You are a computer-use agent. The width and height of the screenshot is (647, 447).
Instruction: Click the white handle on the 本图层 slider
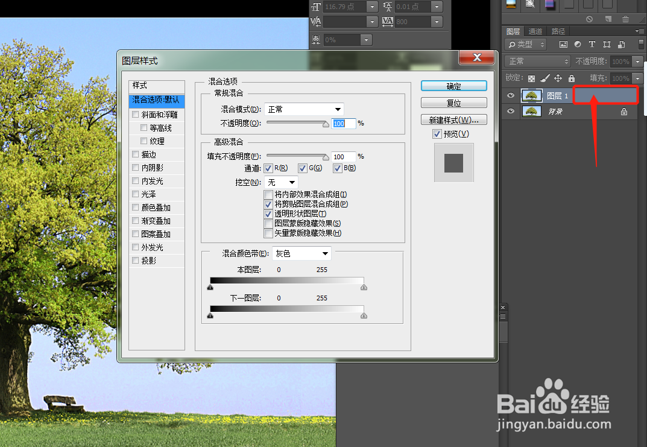364,287
